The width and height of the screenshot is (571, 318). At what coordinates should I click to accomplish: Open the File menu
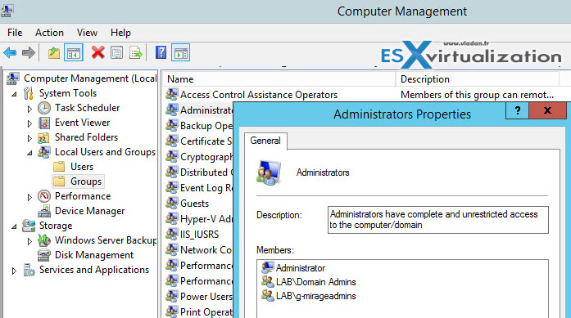pos(15,33)
